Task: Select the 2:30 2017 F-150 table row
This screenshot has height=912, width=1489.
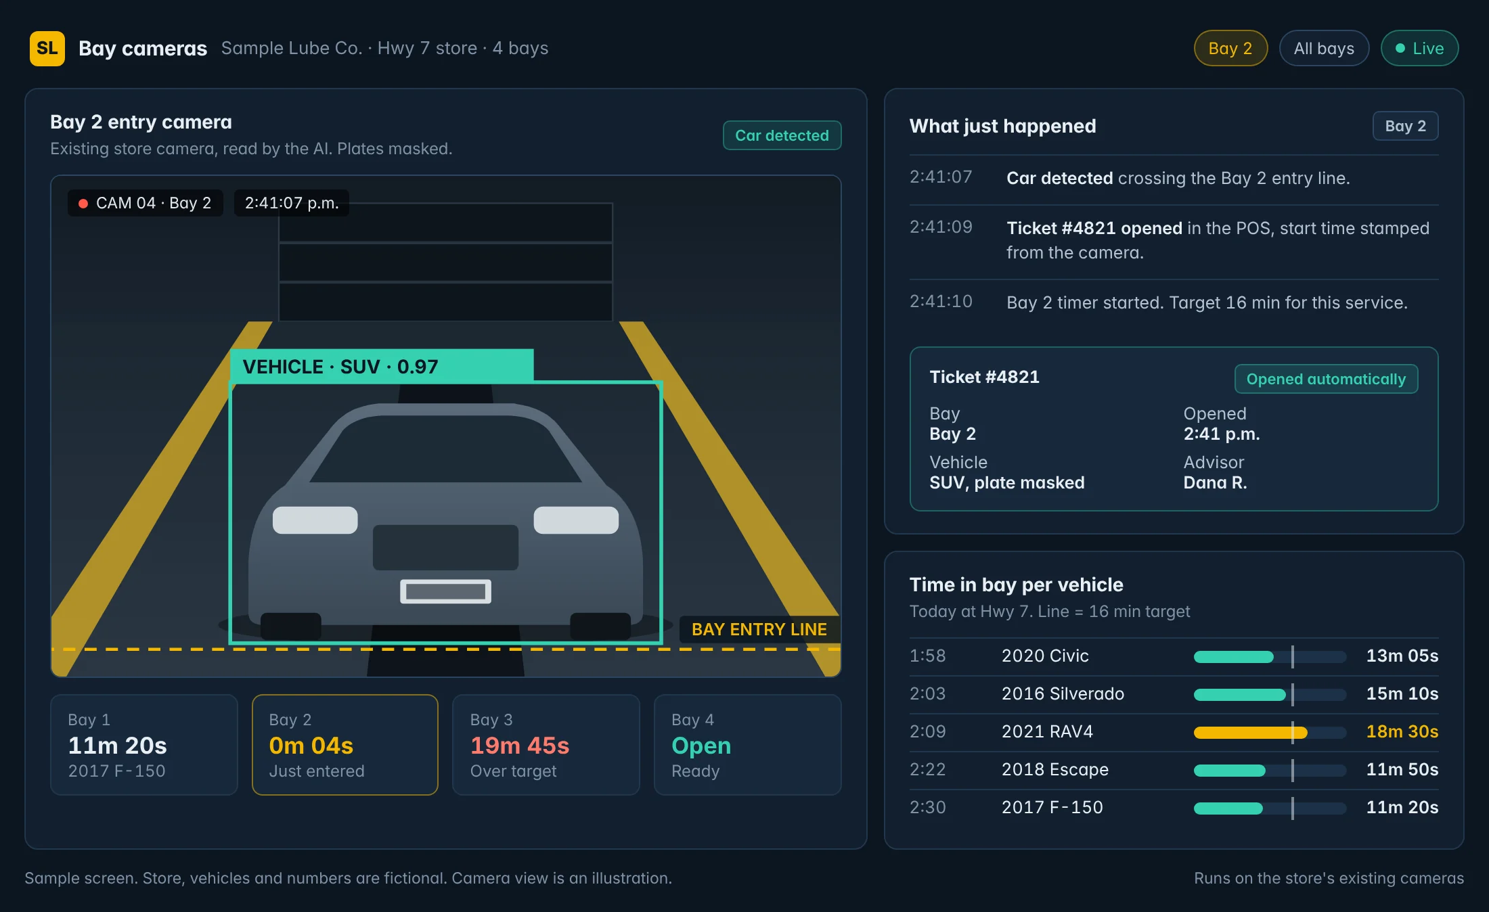Action: [1174, 808]
